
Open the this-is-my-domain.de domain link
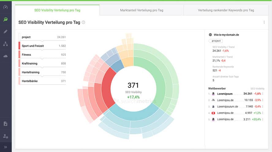pyautogui.click(x=226, y=35)
